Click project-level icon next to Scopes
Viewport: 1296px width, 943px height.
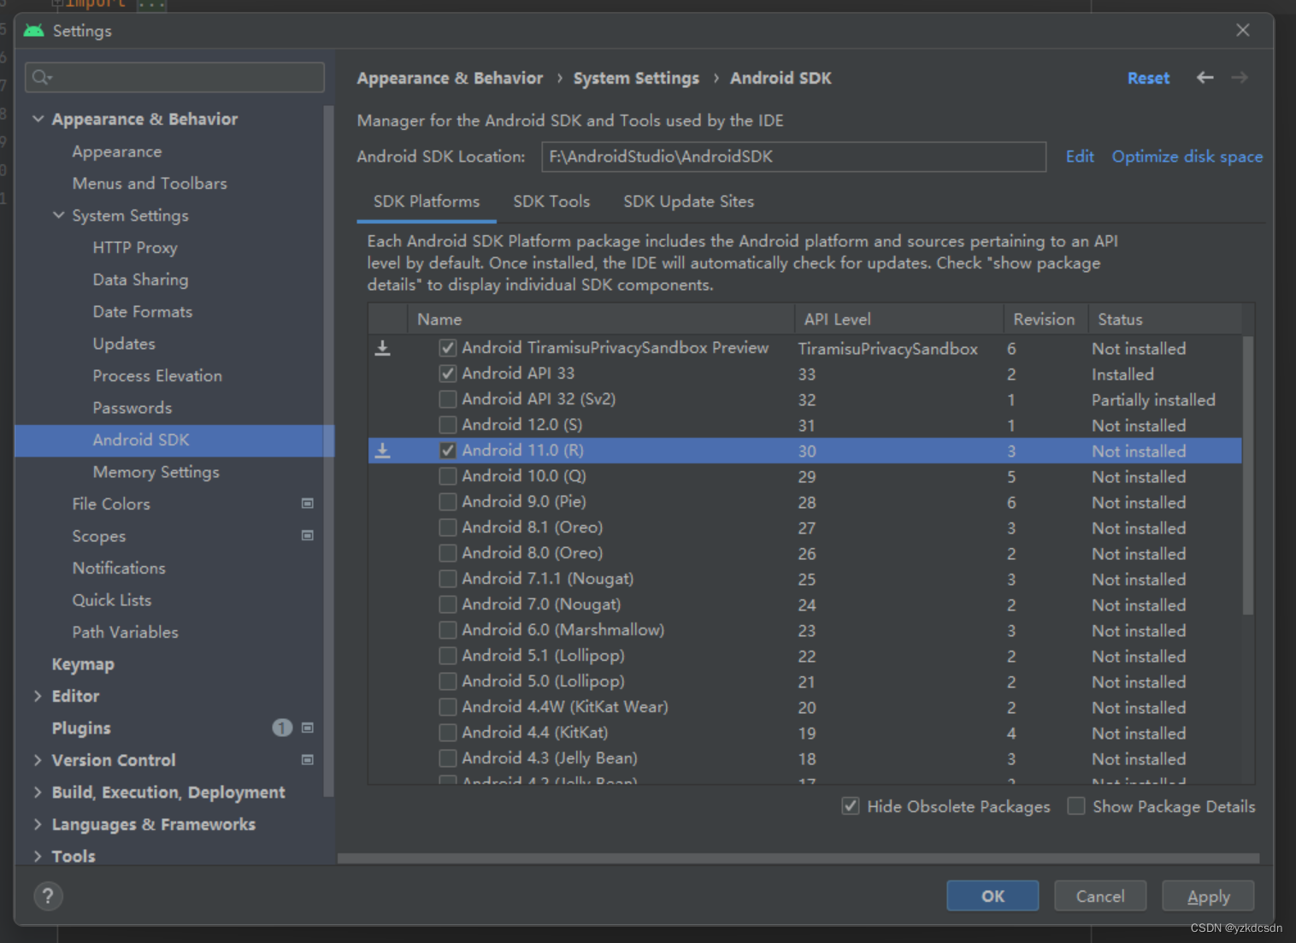coord(308,536)
